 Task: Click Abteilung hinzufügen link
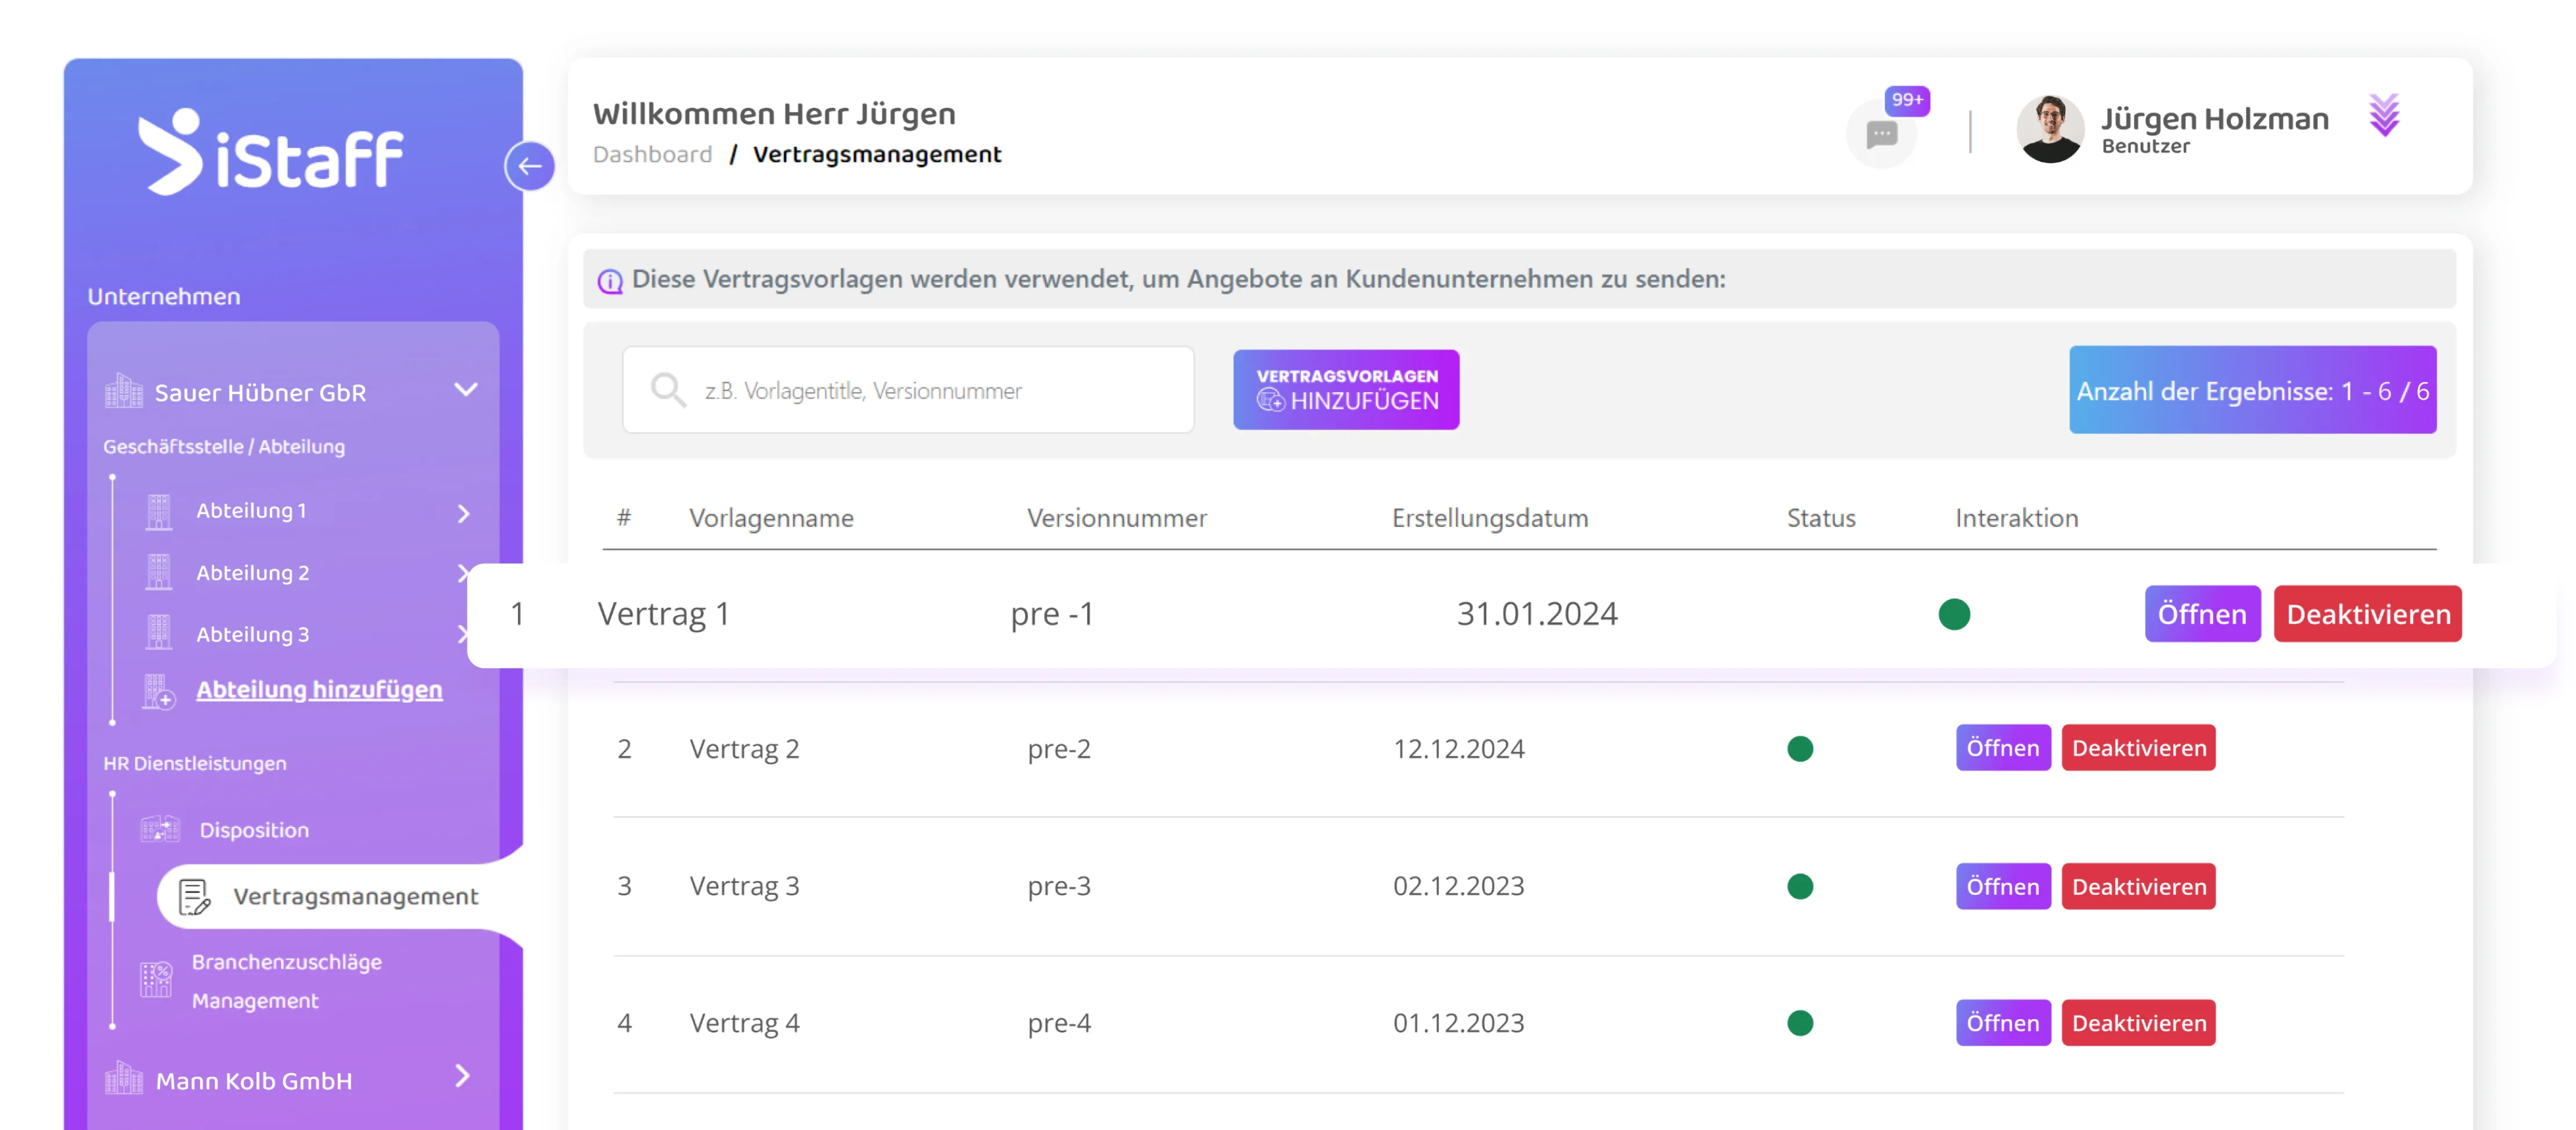click(318, 690)
